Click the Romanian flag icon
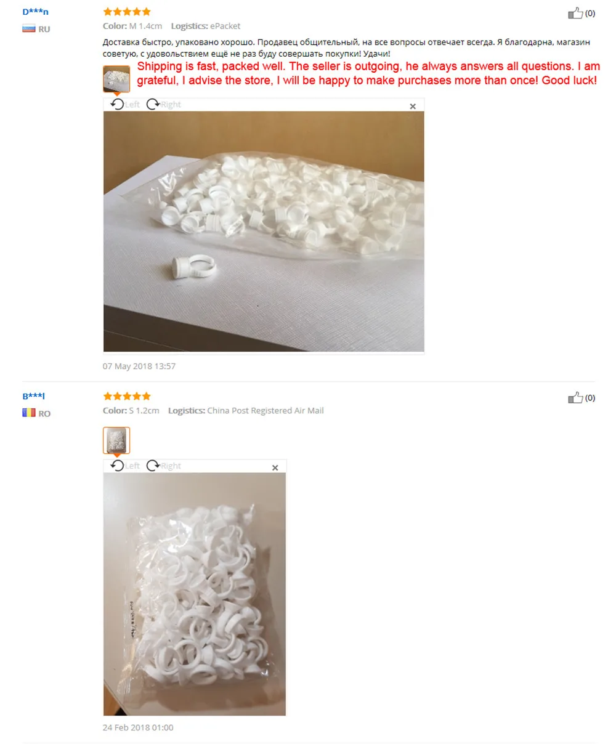Screen dimensions: 616x744 tap(29, 413)
